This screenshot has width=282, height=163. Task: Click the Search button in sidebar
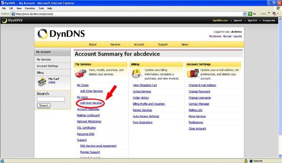[x=44, y=106]
